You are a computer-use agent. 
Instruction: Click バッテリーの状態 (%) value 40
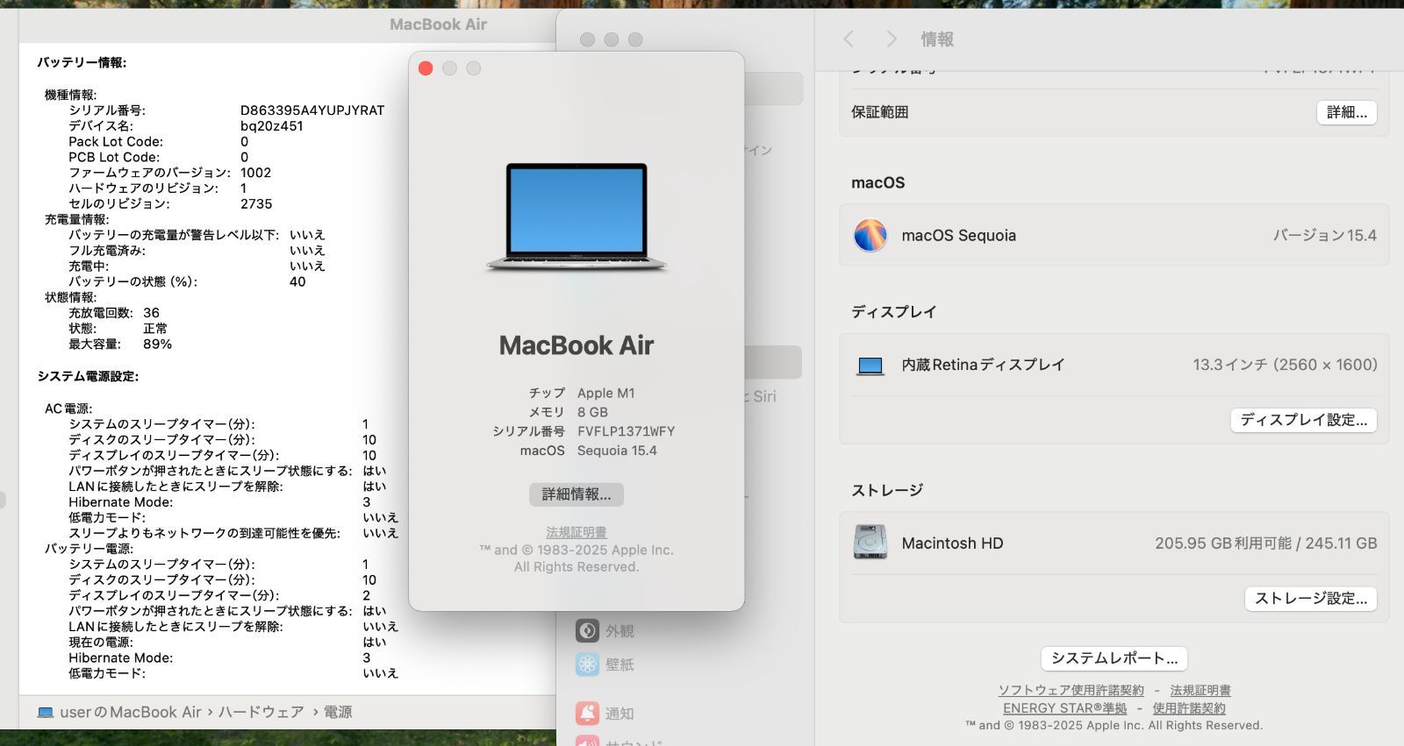click(x=297, y=282)
